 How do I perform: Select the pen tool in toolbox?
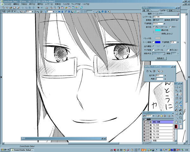(x=176, y=103)
